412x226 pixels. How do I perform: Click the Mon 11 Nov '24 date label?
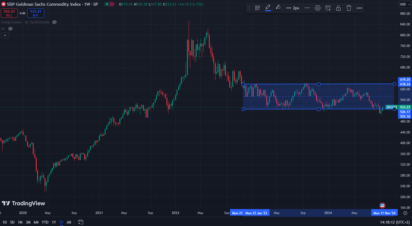coord(384,213)
